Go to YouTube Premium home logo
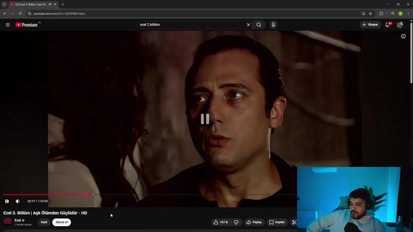The image size is (413, 232). tap(27, 25)
